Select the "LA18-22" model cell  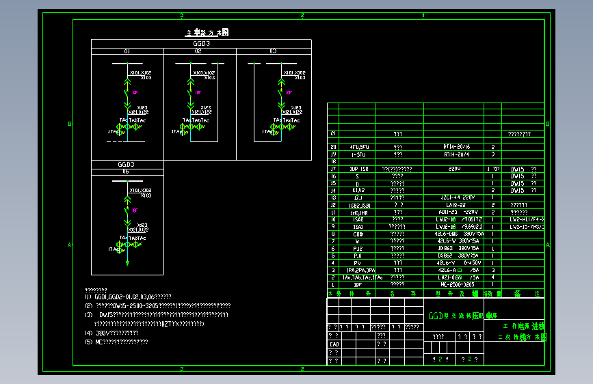456,205
